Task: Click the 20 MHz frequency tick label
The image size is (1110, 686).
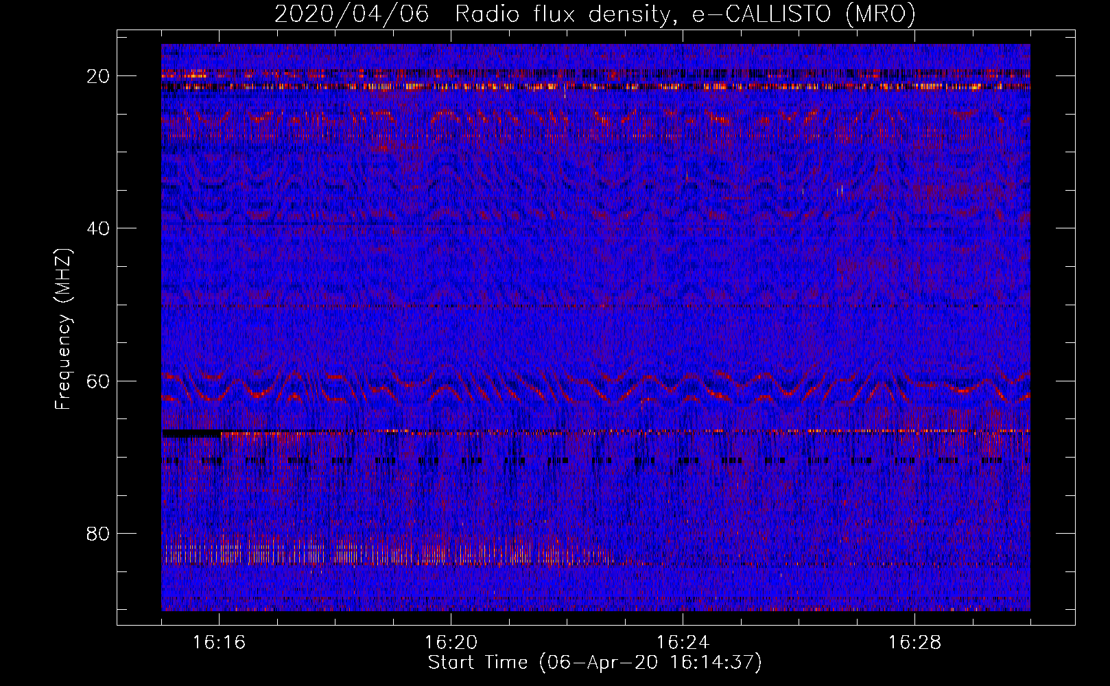Action: pos(98,76)
